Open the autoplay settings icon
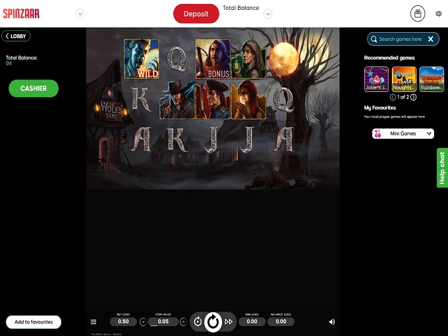 click(198, 322)
